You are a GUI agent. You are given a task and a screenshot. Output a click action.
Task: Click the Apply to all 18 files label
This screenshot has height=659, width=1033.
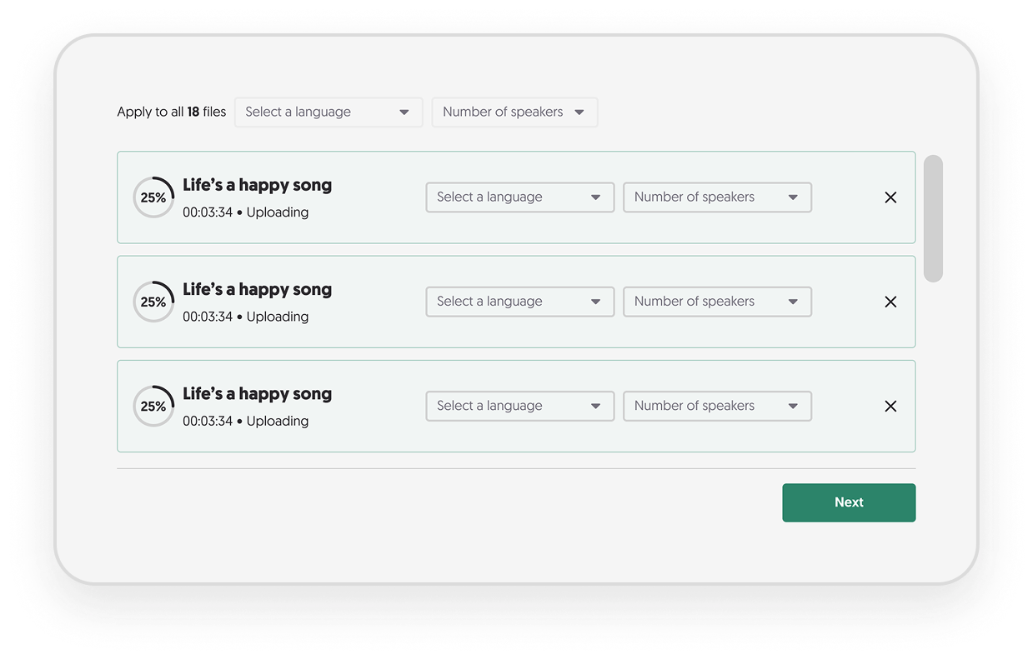click(x=172, y=112)
